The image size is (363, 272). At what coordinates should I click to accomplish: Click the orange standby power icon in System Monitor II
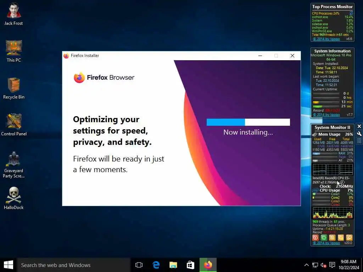tap(341, 238)
